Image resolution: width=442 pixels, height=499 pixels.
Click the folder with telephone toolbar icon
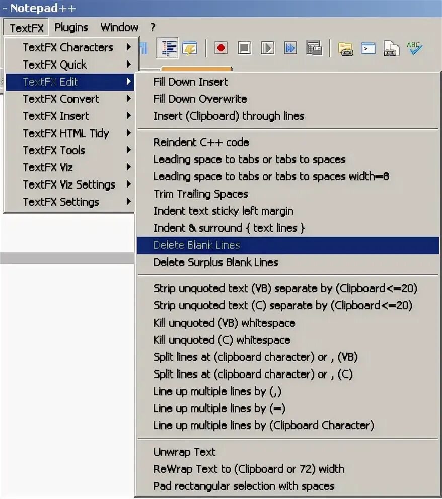point(346,49)
